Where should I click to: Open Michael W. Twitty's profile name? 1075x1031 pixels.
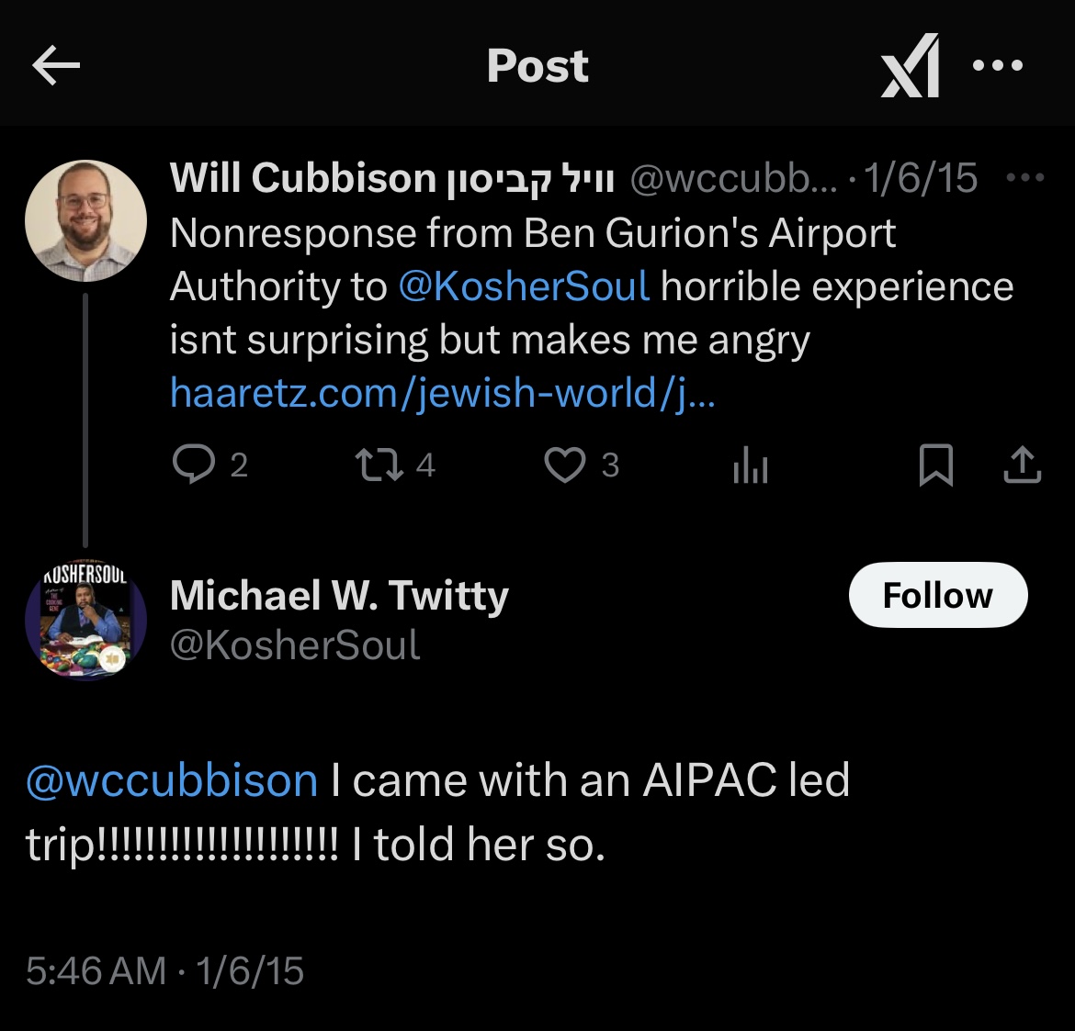click(339, 595)
